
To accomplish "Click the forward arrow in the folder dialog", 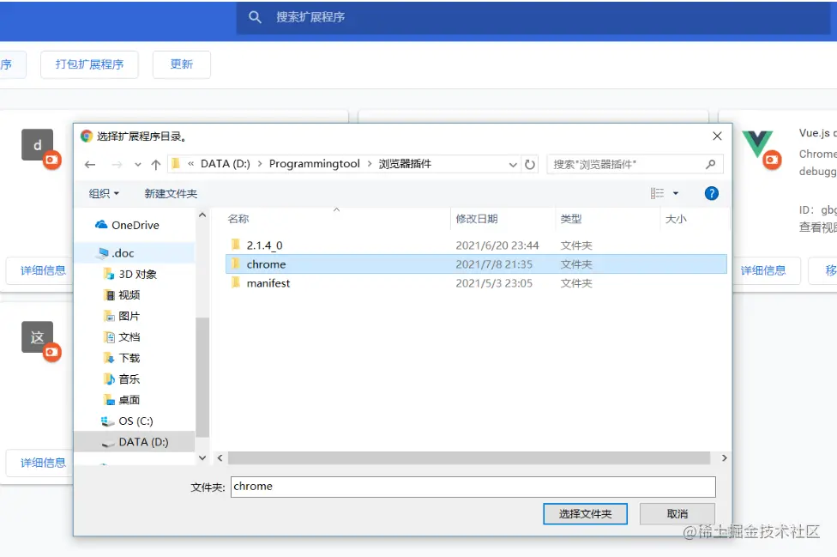I will point(117,165).
